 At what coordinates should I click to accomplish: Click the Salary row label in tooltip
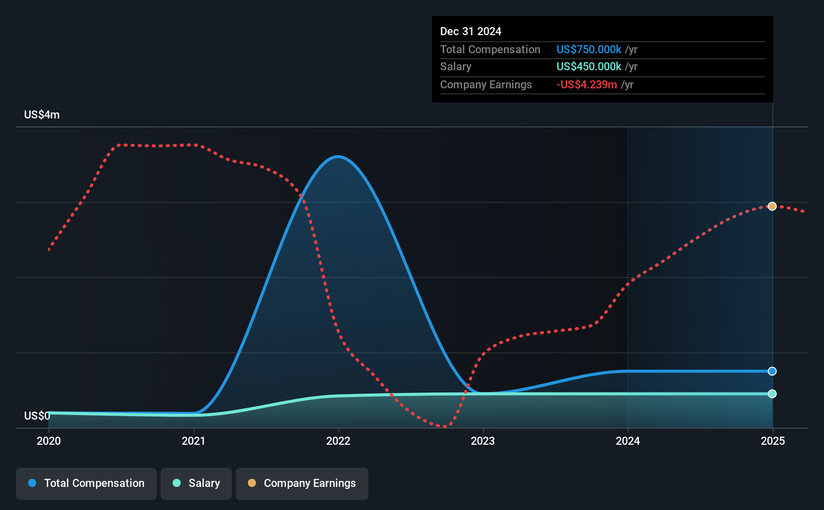[456, 66]
